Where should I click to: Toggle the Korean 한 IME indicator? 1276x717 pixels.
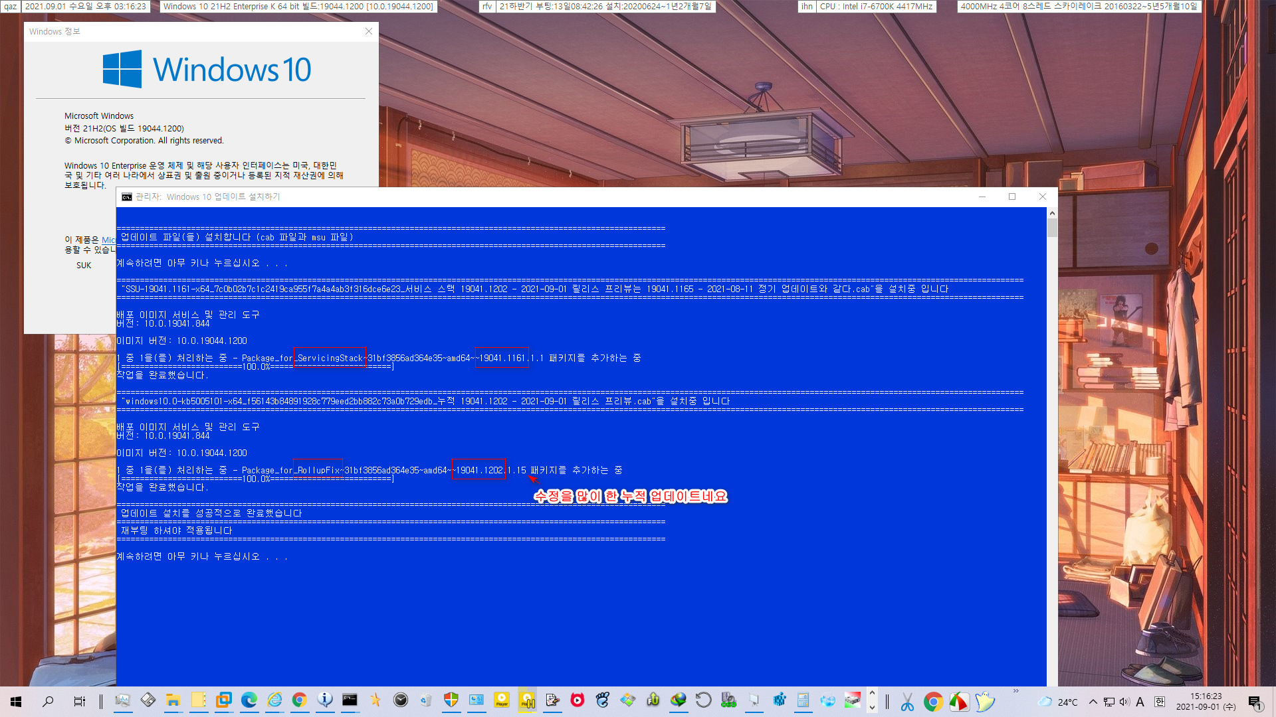pyautogui.click(x=1160, y=702)
